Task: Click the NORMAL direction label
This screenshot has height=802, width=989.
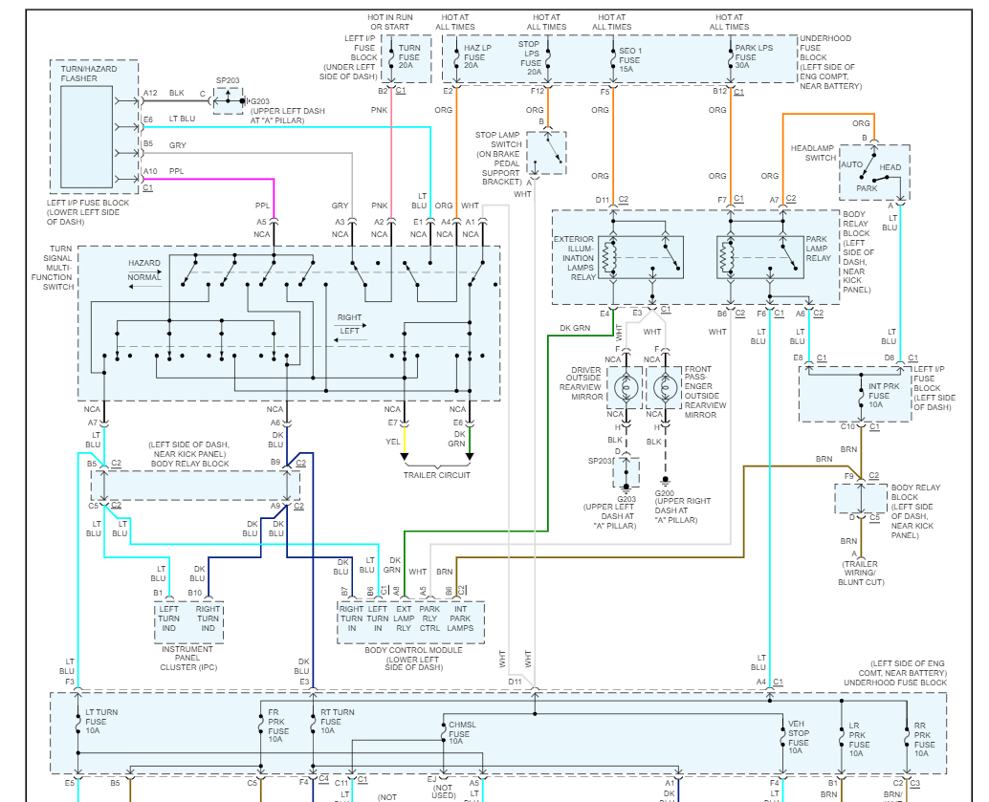Action: [x=144, y=277]
